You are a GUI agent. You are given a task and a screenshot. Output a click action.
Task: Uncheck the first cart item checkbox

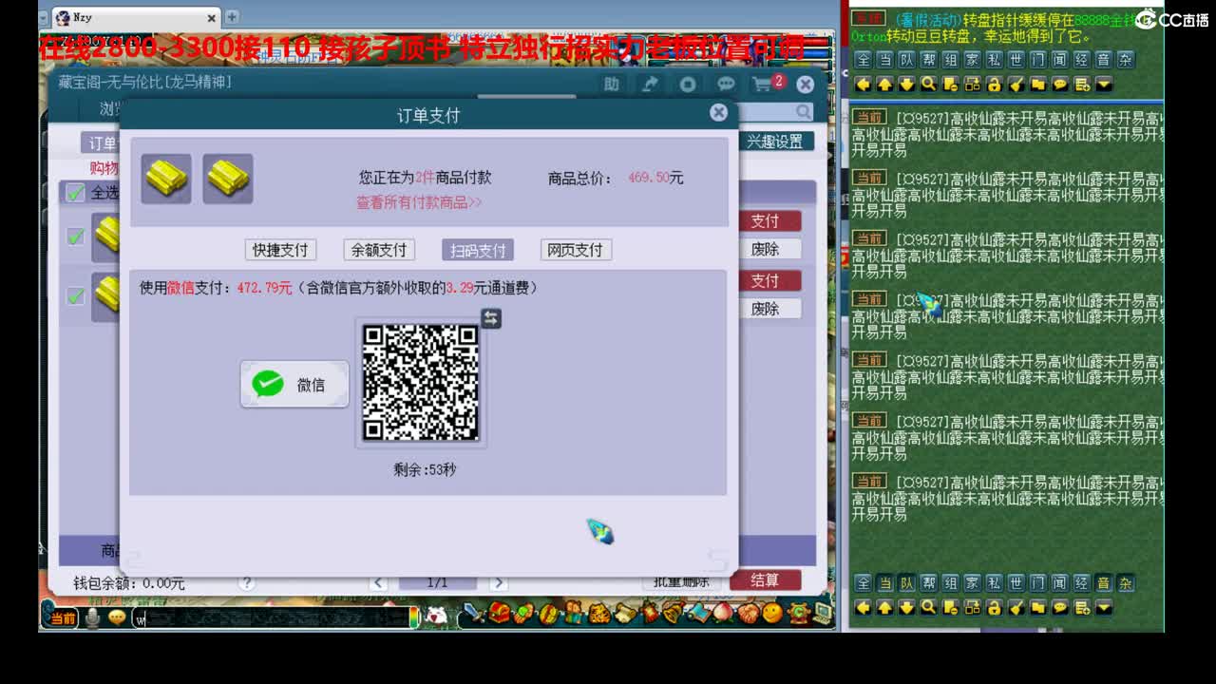tap(75, 237)
